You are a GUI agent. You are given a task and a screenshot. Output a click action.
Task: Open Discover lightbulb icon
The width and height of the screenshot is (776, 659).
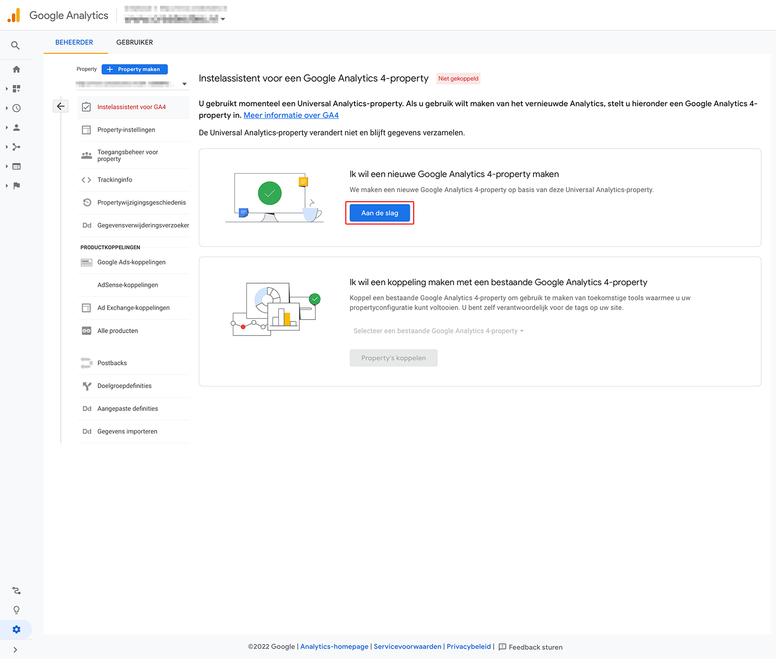(16, 610)
